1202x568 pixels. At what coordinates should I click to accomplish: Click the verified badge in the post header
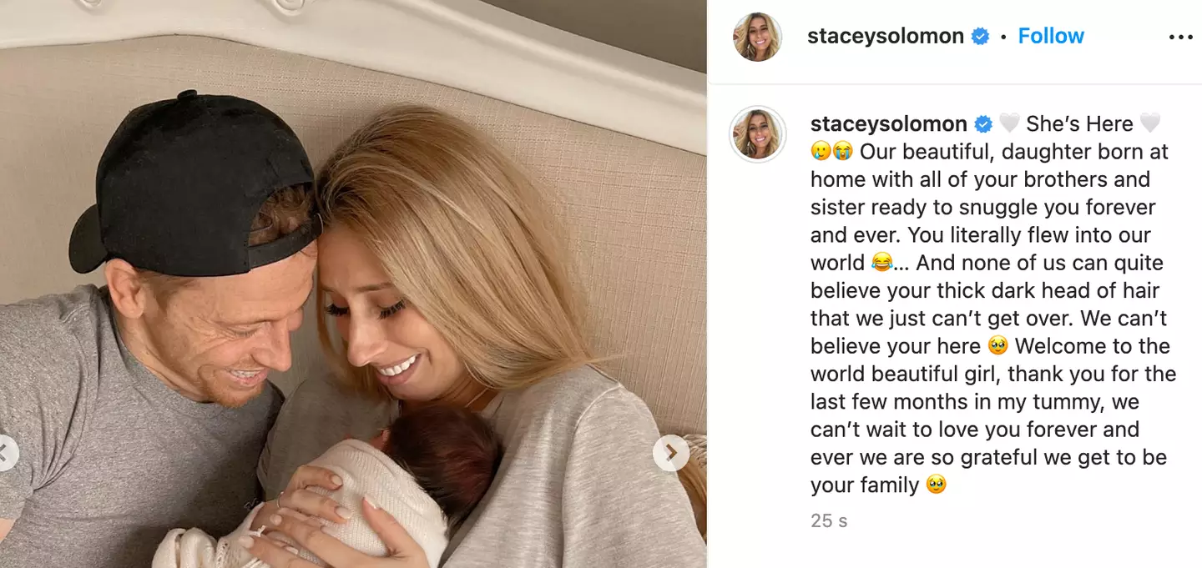click(x=980, y=37)
